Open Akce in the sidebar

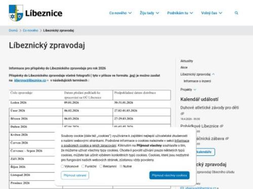coord(184,68)
